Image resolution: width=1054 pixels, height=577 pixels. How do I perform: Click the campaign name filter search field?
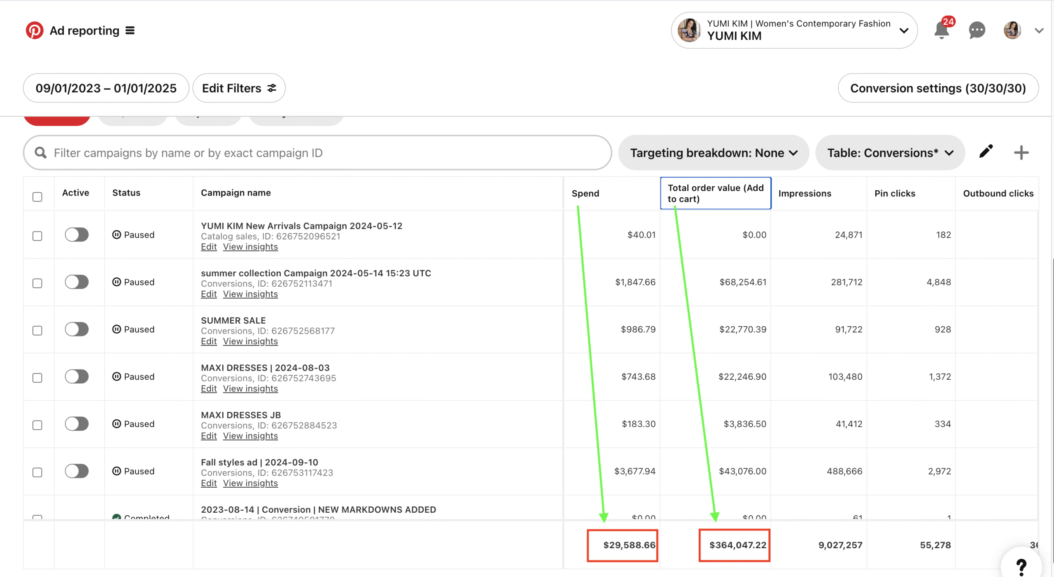coord(317,153)
